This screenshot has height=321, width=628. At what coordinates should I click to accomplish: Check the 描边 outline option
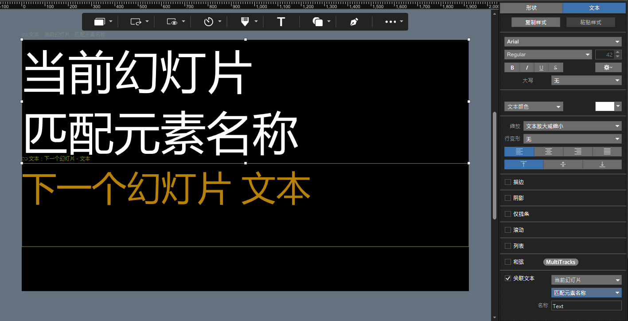coord(507,182)
